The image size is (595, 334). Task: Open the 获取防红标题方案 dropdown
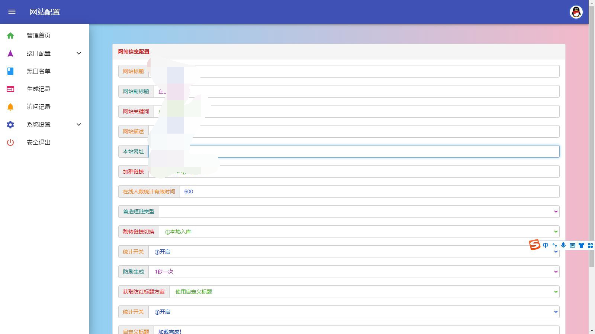coord(364,292)
